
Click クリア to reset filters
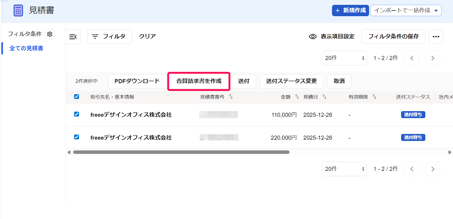click(x=147, y=37)
